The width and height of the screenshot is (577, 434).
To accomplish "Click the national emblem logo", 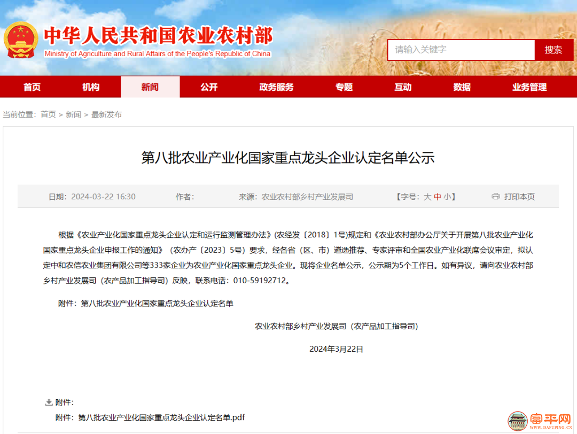I will [21, 40].
